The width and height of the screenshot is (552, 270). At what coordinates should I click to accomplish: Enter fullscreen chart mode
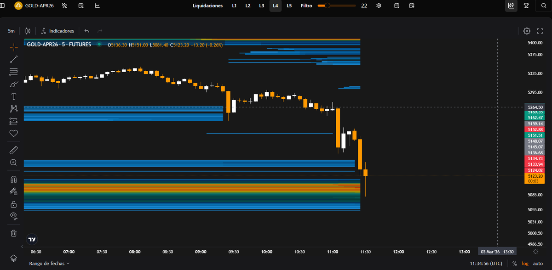click(540, 31)
